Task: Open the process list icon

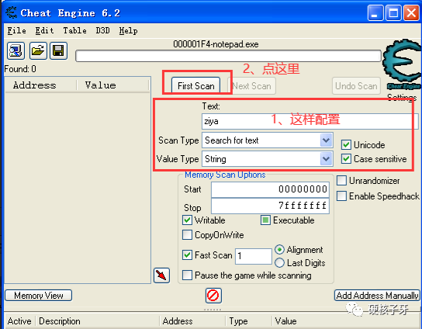Action: point(16,50)
